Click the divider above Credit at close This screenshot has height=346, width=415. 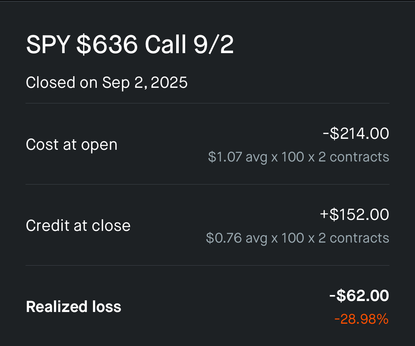[x=207, y=184]
